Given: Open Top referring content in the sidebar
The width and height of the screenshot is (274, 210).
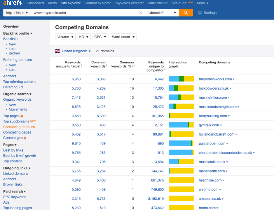Looking at the screenshot, I should point(19,82).
